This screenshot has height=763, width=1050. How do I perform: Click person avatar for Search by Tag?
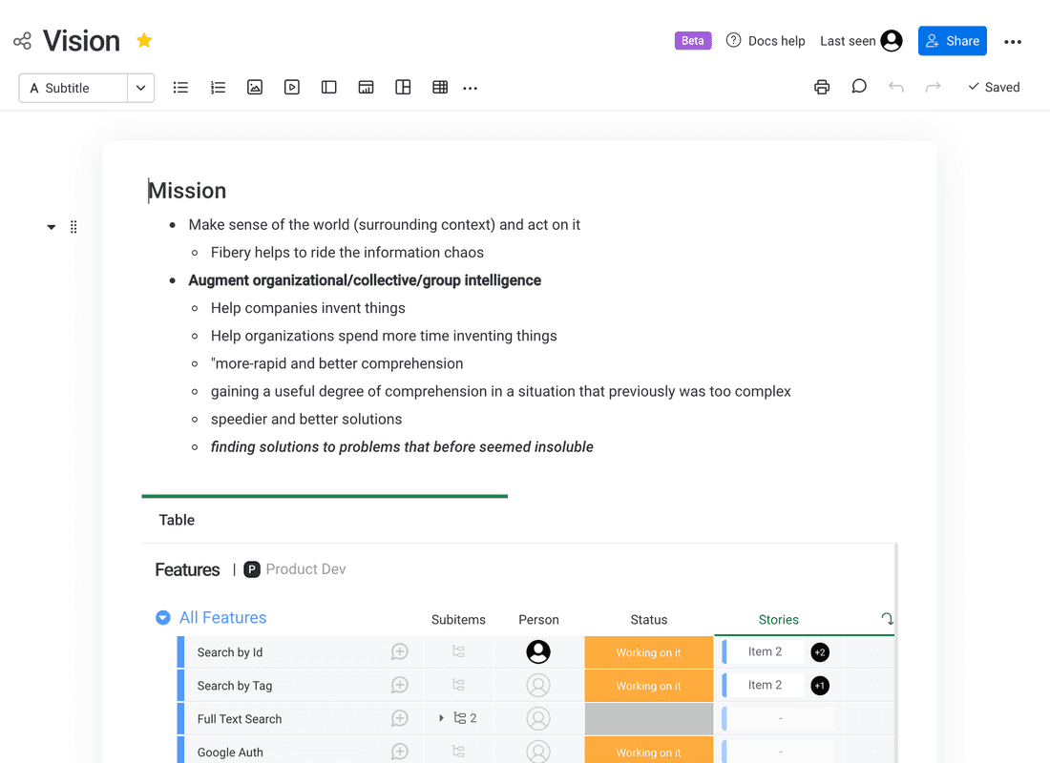[x=538, y=686]
